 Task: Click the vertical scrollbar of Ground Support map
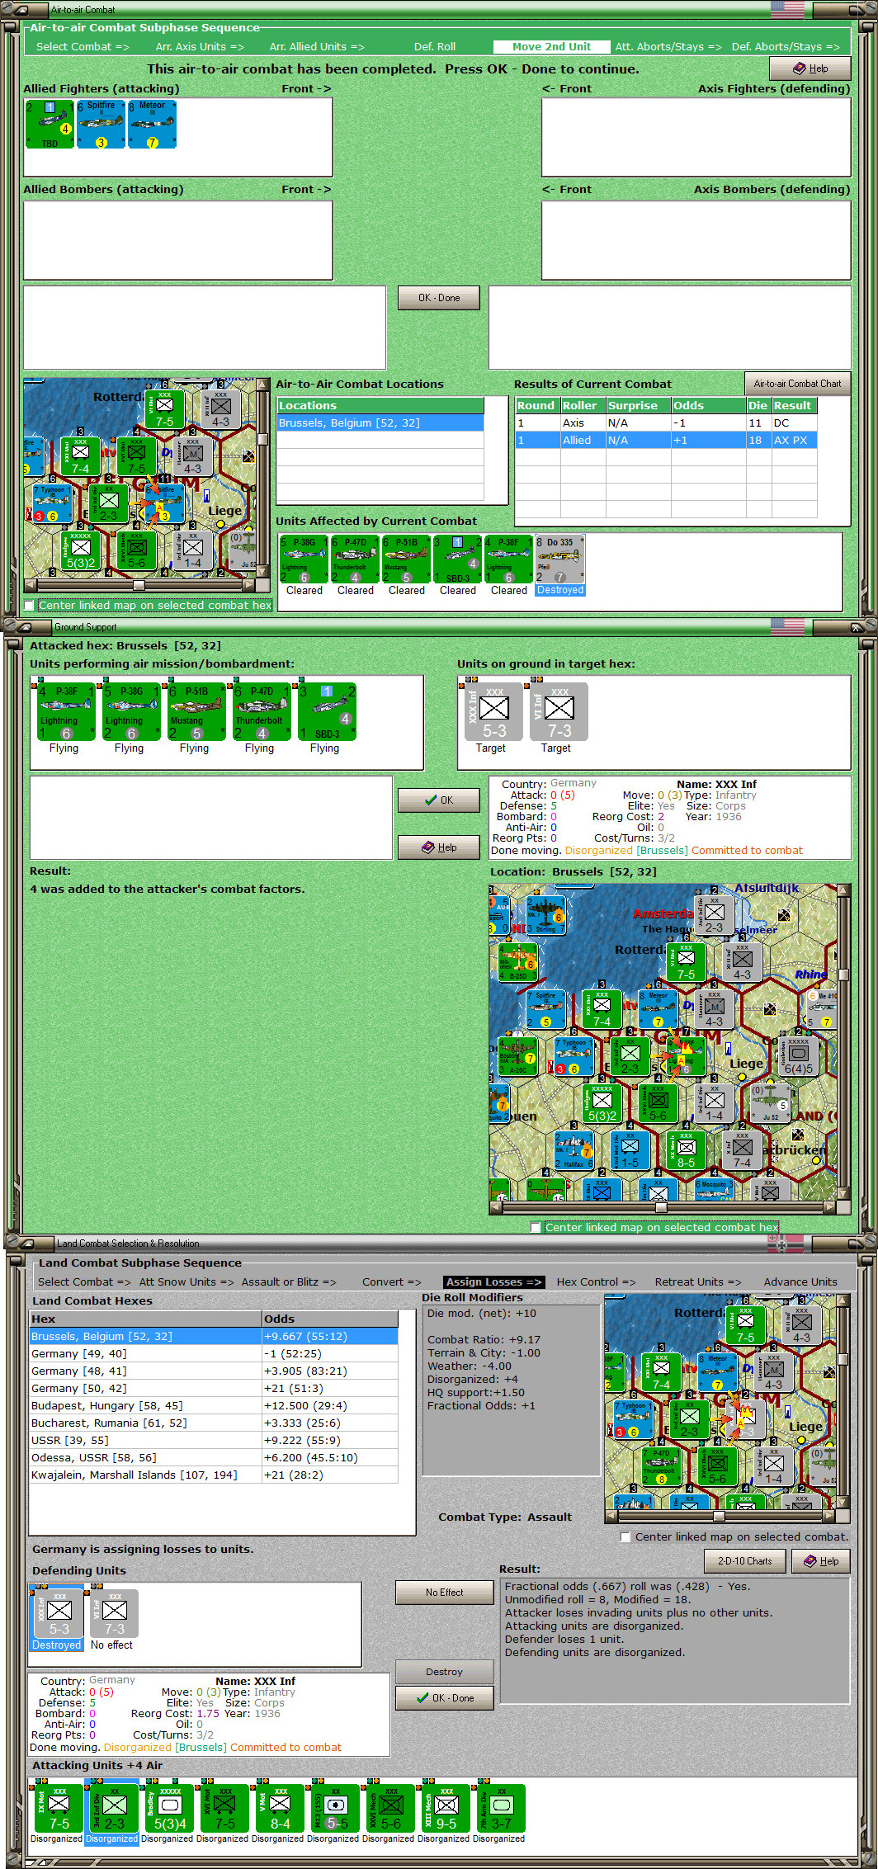click(843, 1042)
